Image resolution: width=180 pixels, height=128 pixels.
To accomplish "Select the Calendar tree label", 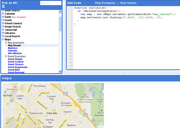I will pyautogui.click(x=10, y=14).
